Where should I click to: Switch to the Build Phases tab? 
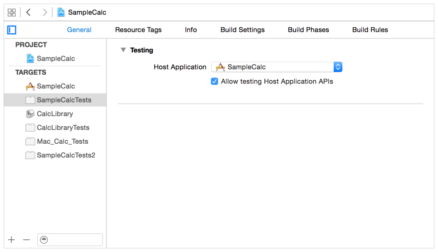(x=308, y=30)
